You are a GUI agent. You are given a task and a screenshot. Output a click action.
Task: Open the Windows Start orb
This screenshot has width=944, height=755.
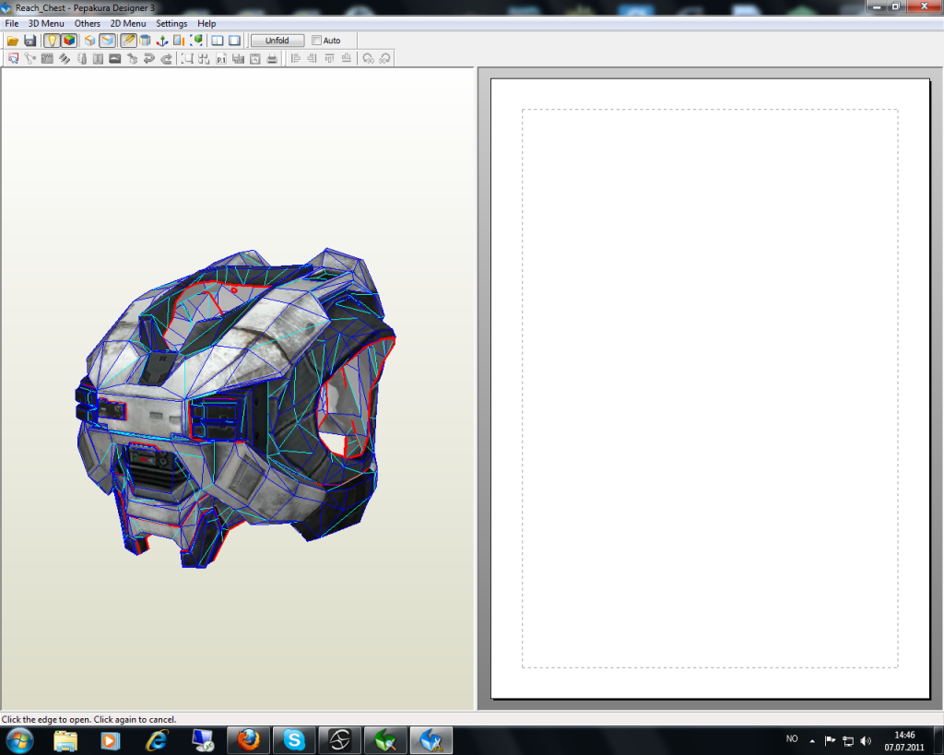(20, 740)
